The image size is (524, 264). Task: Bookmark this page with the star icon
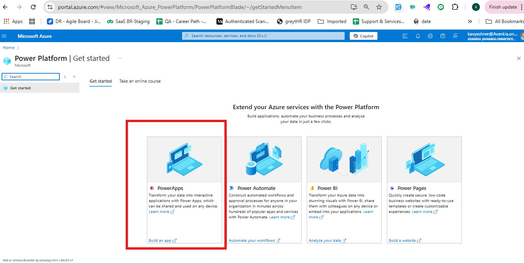click(379, 7)
